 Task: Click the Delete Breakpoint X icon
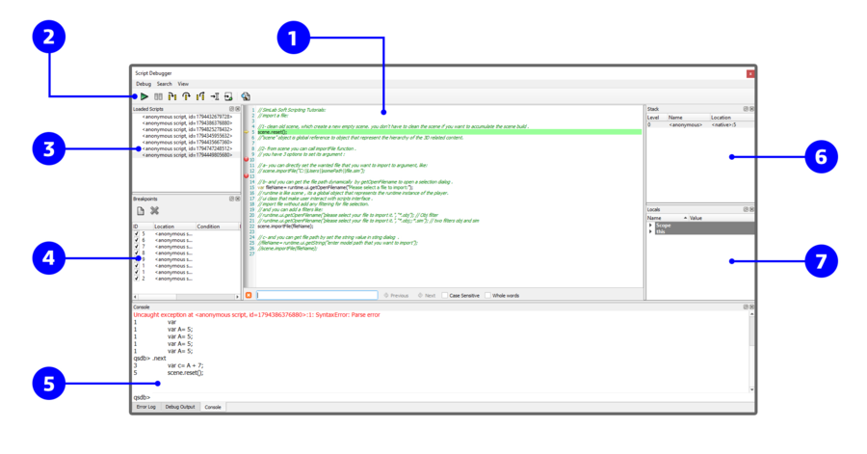[154, 211]
